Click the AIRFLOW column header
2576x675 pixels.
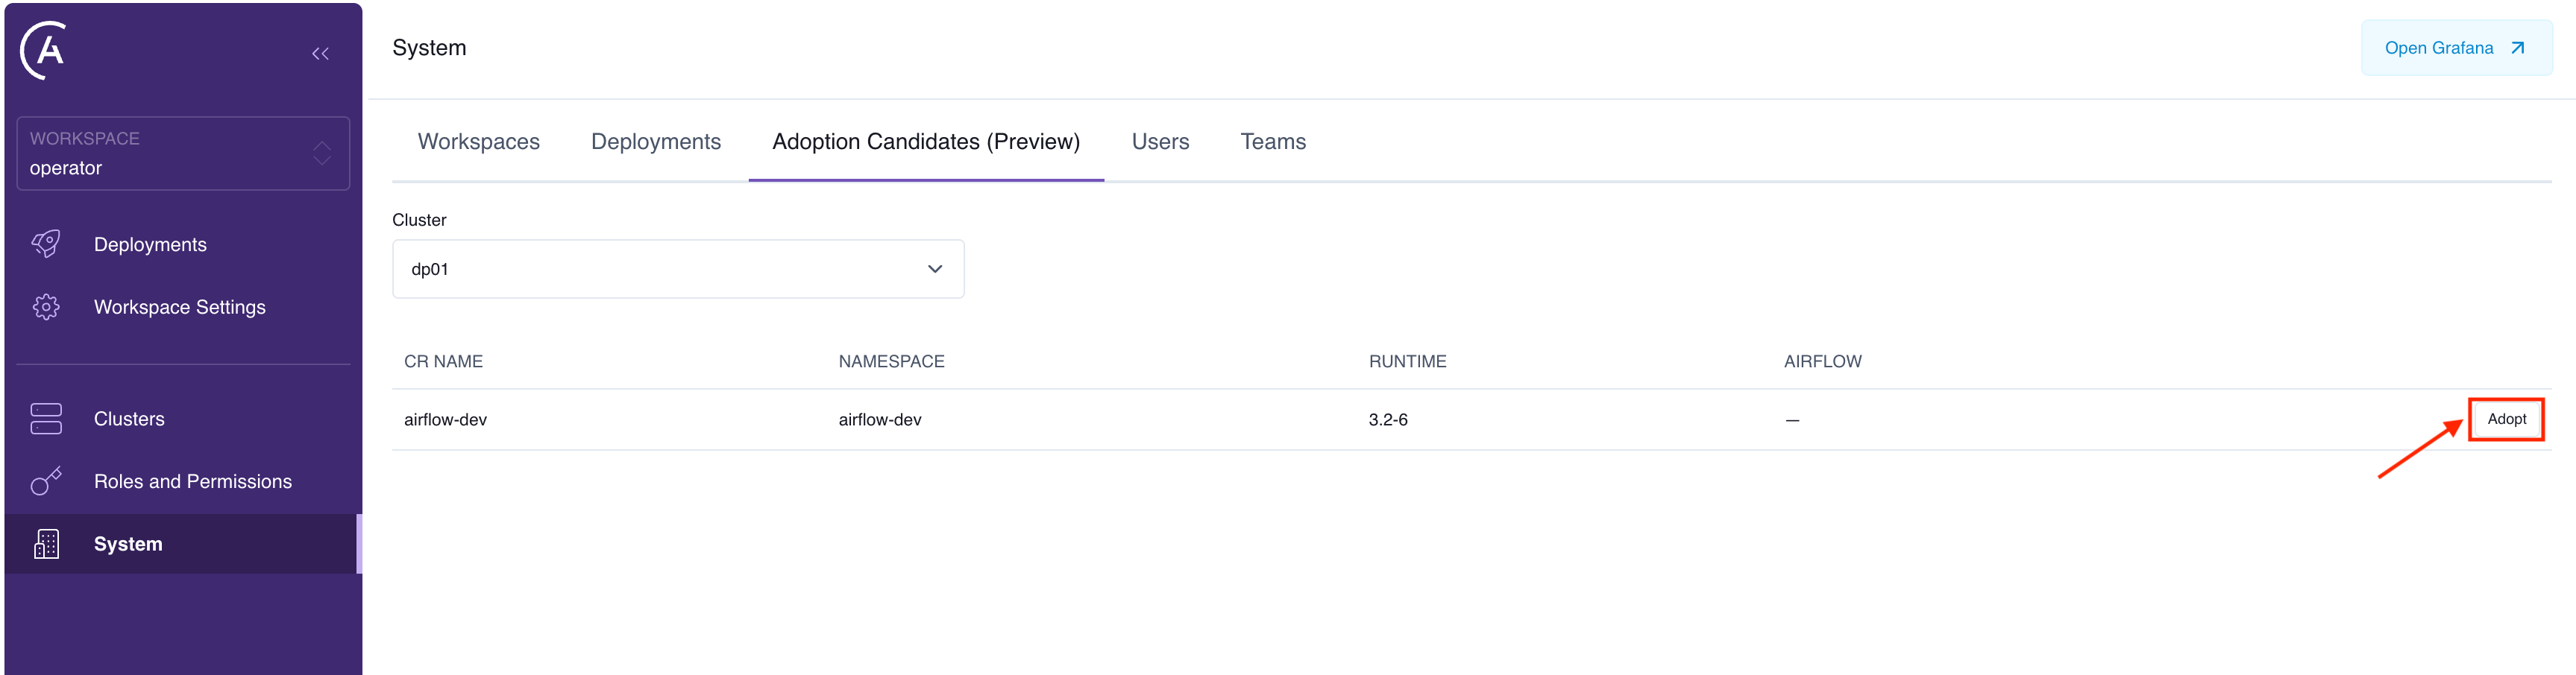(1822, 361)
